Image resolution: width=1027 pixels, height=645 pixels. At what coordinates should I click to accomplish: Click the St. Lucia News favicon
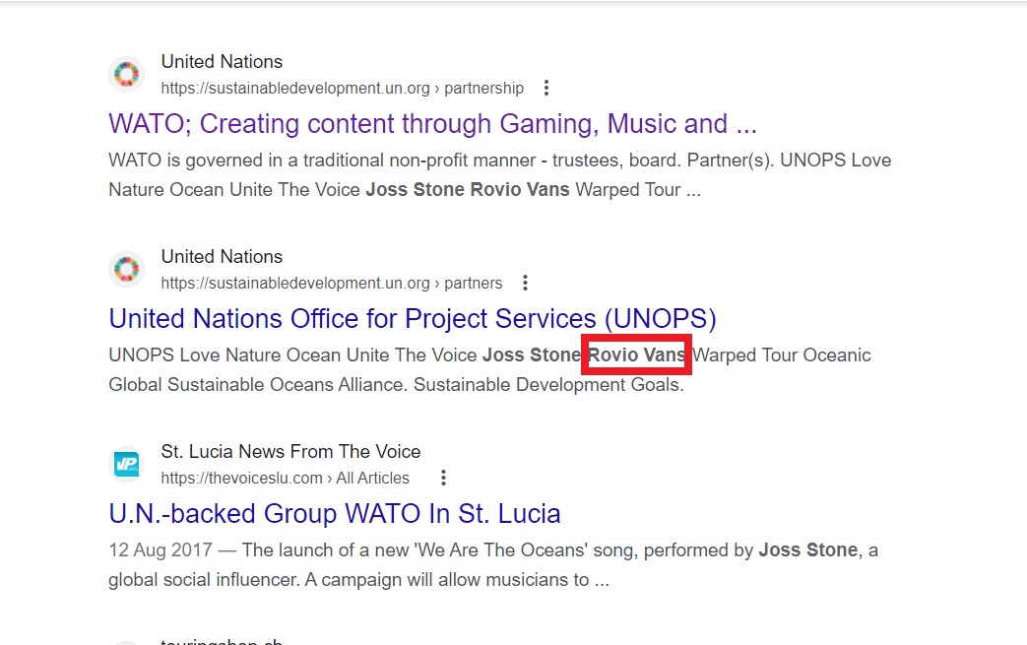pos(126,464)
